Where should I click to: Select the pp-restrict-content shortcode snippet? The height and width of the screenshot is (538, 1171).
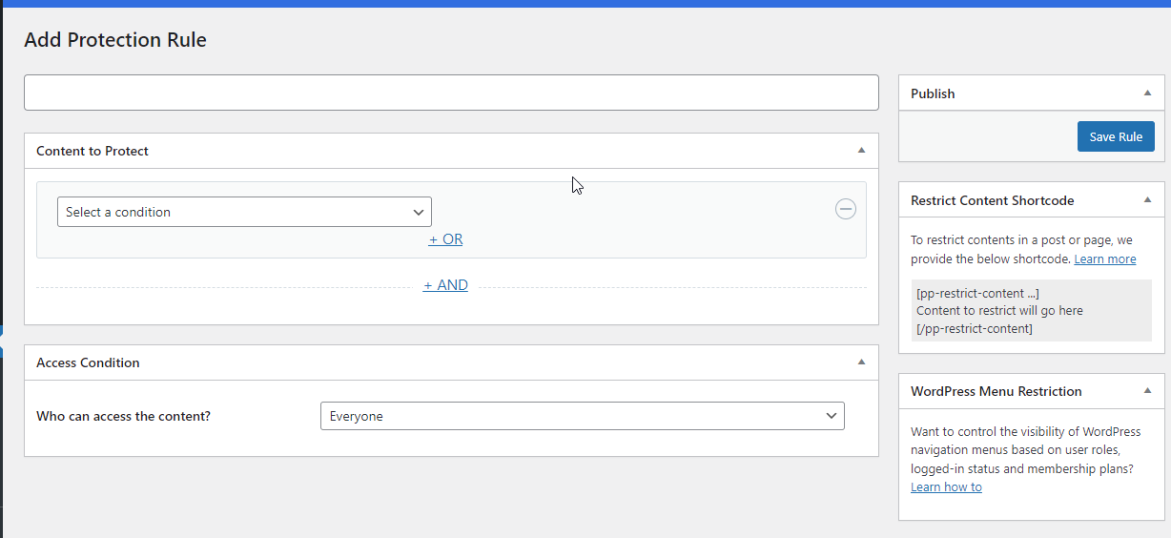(x=1031, y=310)
